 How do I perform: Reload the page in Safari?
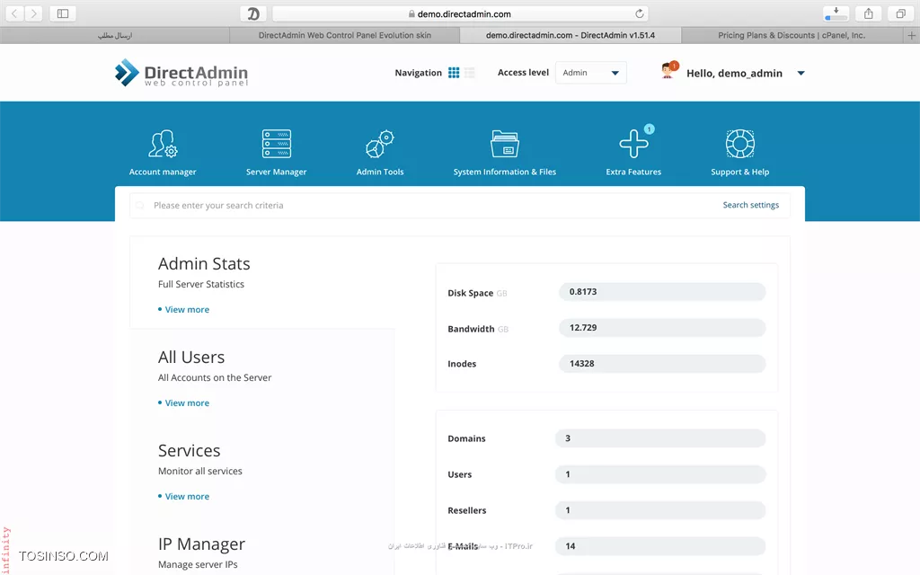click(640, 13)
